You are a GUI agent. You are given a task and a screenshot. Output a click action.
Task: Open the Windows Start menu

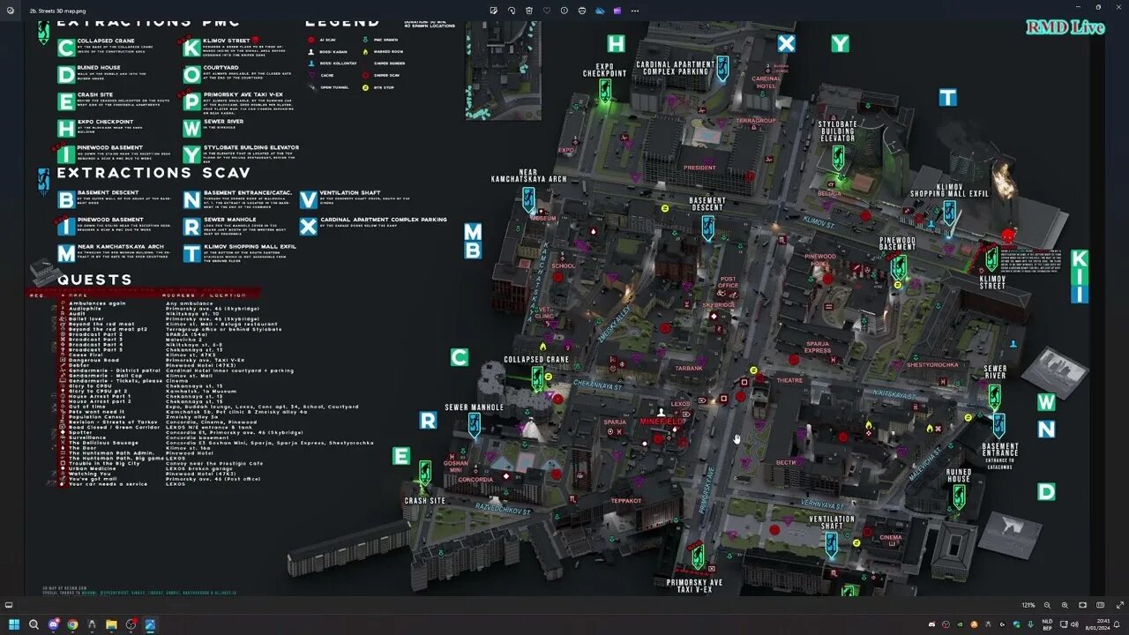[x=14, y=624]
